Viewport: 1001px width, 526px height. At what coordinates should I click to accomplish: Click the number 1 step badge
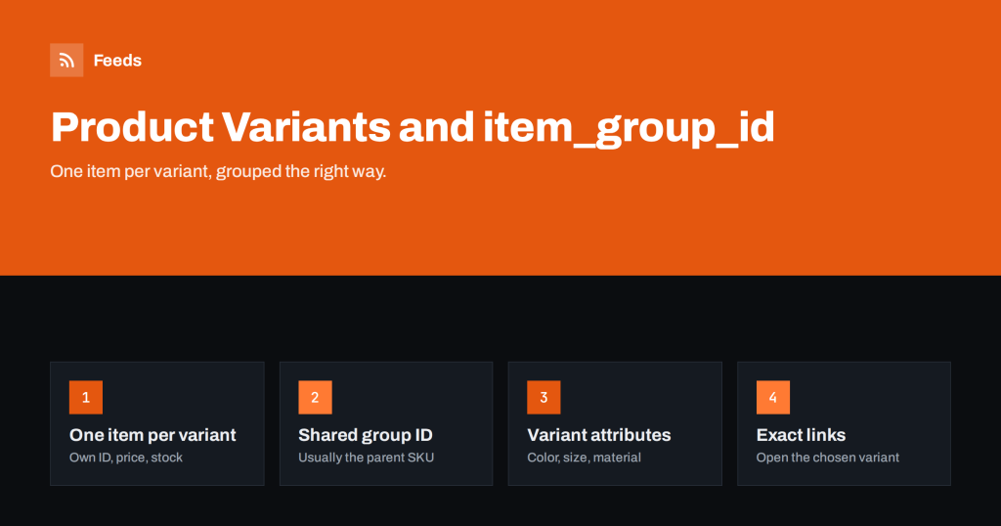click(x=86, y=398)
